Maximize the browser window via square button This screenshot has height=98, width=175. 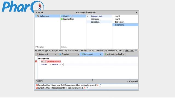pos(42,13)
